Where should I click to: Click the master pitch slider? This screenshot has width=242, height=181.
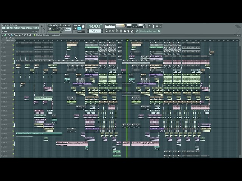tap(44, 29)
